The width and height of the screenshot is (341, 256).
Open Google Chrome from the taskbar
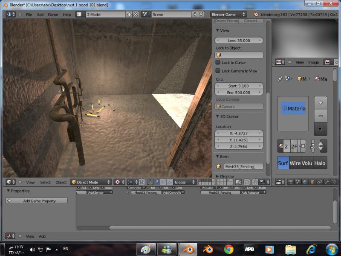[x=228, y=249]
